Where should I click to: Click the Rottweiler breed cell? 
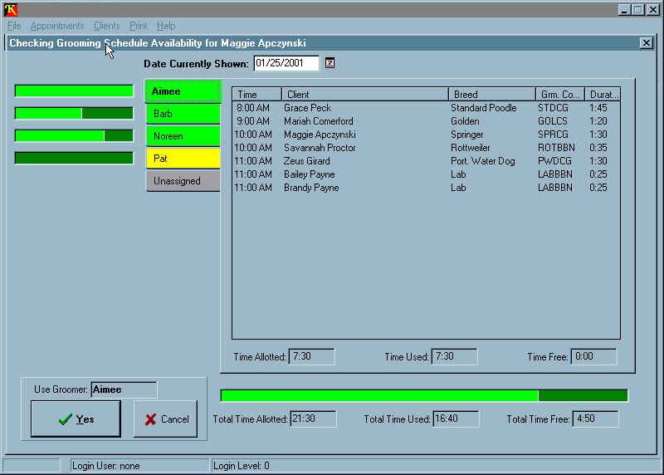tap(470, 148)
